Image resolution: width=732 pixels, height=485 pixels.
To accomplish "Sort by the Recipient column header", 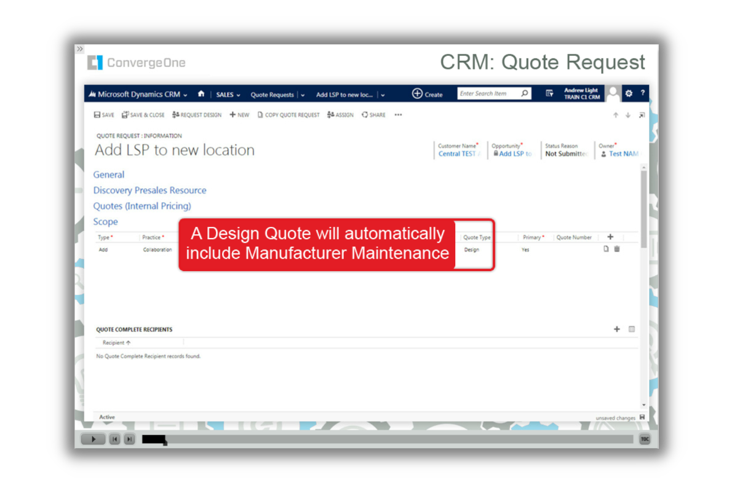I will [x=116, y=343].
